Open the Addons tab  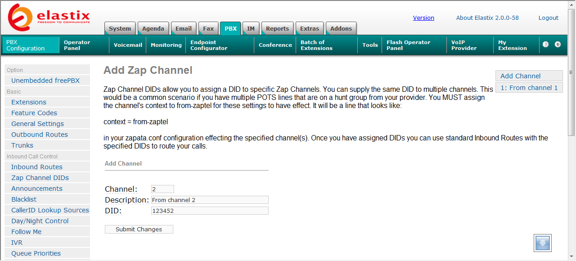(x=341, y=28)
